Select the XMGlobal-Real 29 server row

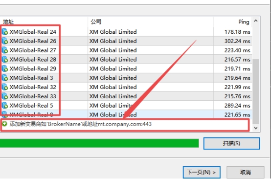click(x=126, y=68)
